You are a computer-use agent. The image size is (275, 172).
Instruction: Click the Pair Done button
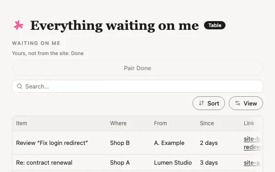(137, 68)
